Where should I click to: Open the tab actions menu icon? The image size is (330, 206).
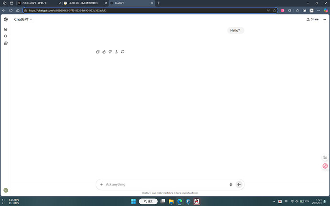[x=11, y=3]
